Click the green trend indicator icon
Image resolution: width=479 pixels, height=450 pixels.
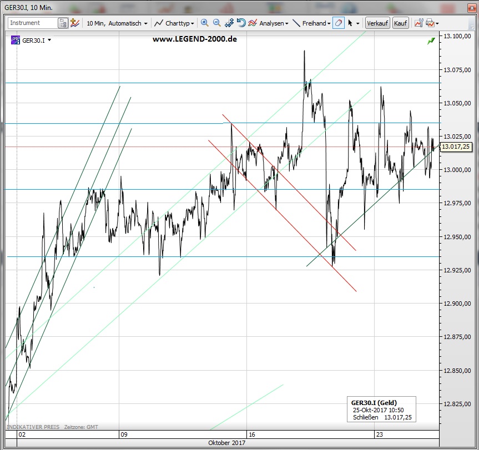(x=431, y=41)
